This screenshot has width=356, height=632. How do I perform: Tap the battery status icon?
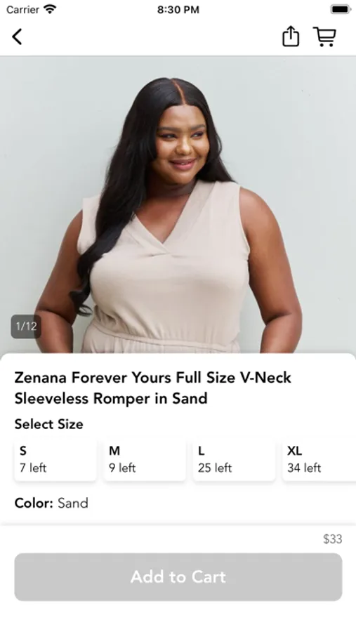pyautogui.click(x=341, y=9)
